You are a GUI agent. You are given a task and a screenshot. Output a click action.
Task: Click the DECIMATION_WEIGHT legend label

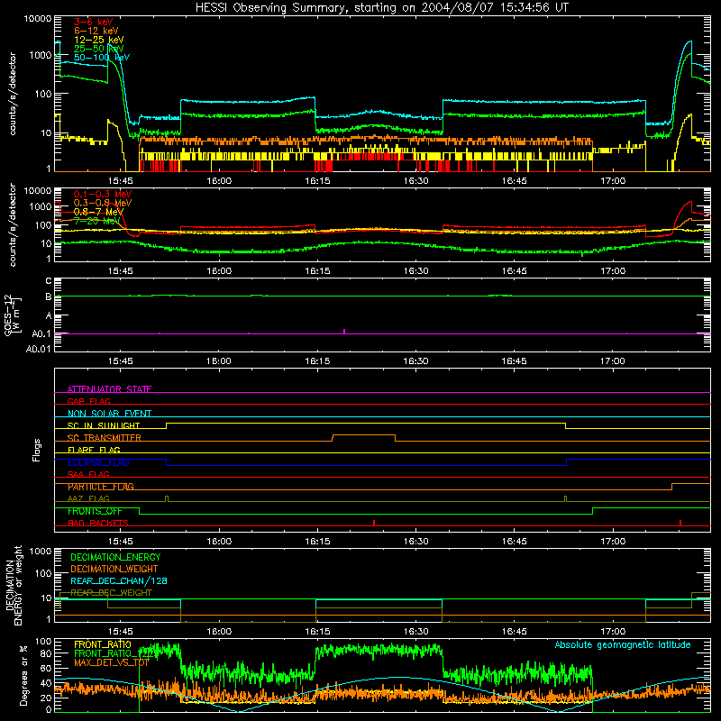pos(114,569)
